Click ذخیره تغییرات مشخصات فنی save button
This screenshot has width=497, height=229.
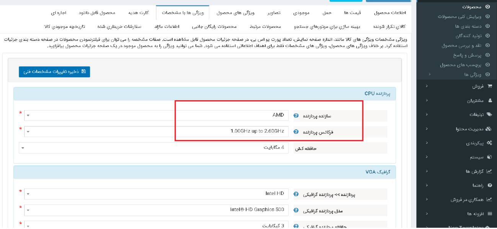click(54, 71)
